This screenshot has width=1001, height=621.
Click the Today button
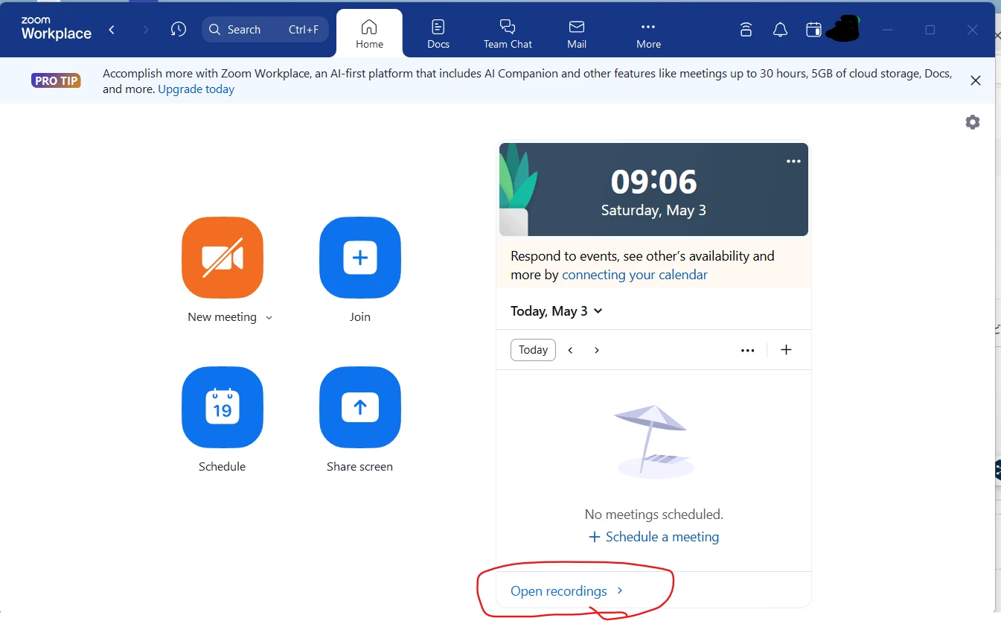533,350
